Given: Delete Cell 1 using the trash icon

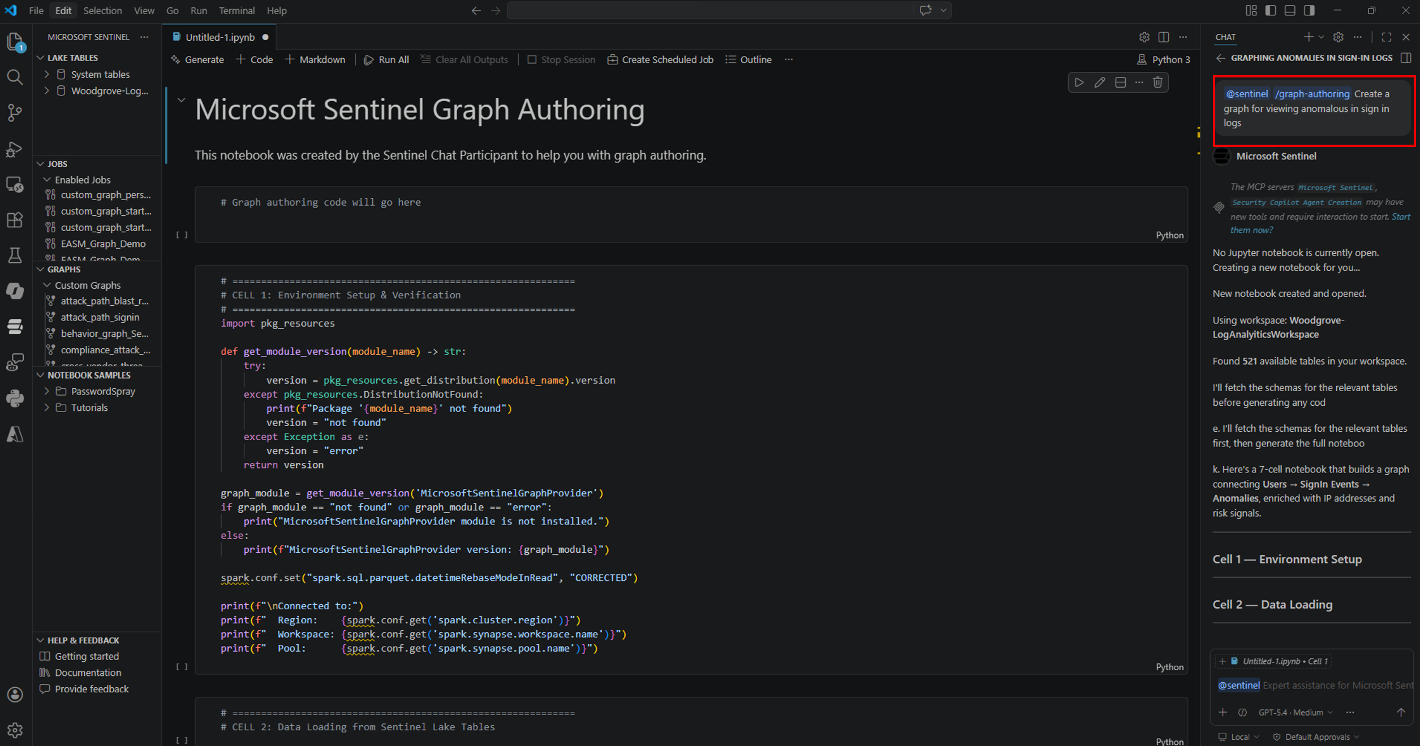Looking at the screenshot, I should [x=1157, y=82].
